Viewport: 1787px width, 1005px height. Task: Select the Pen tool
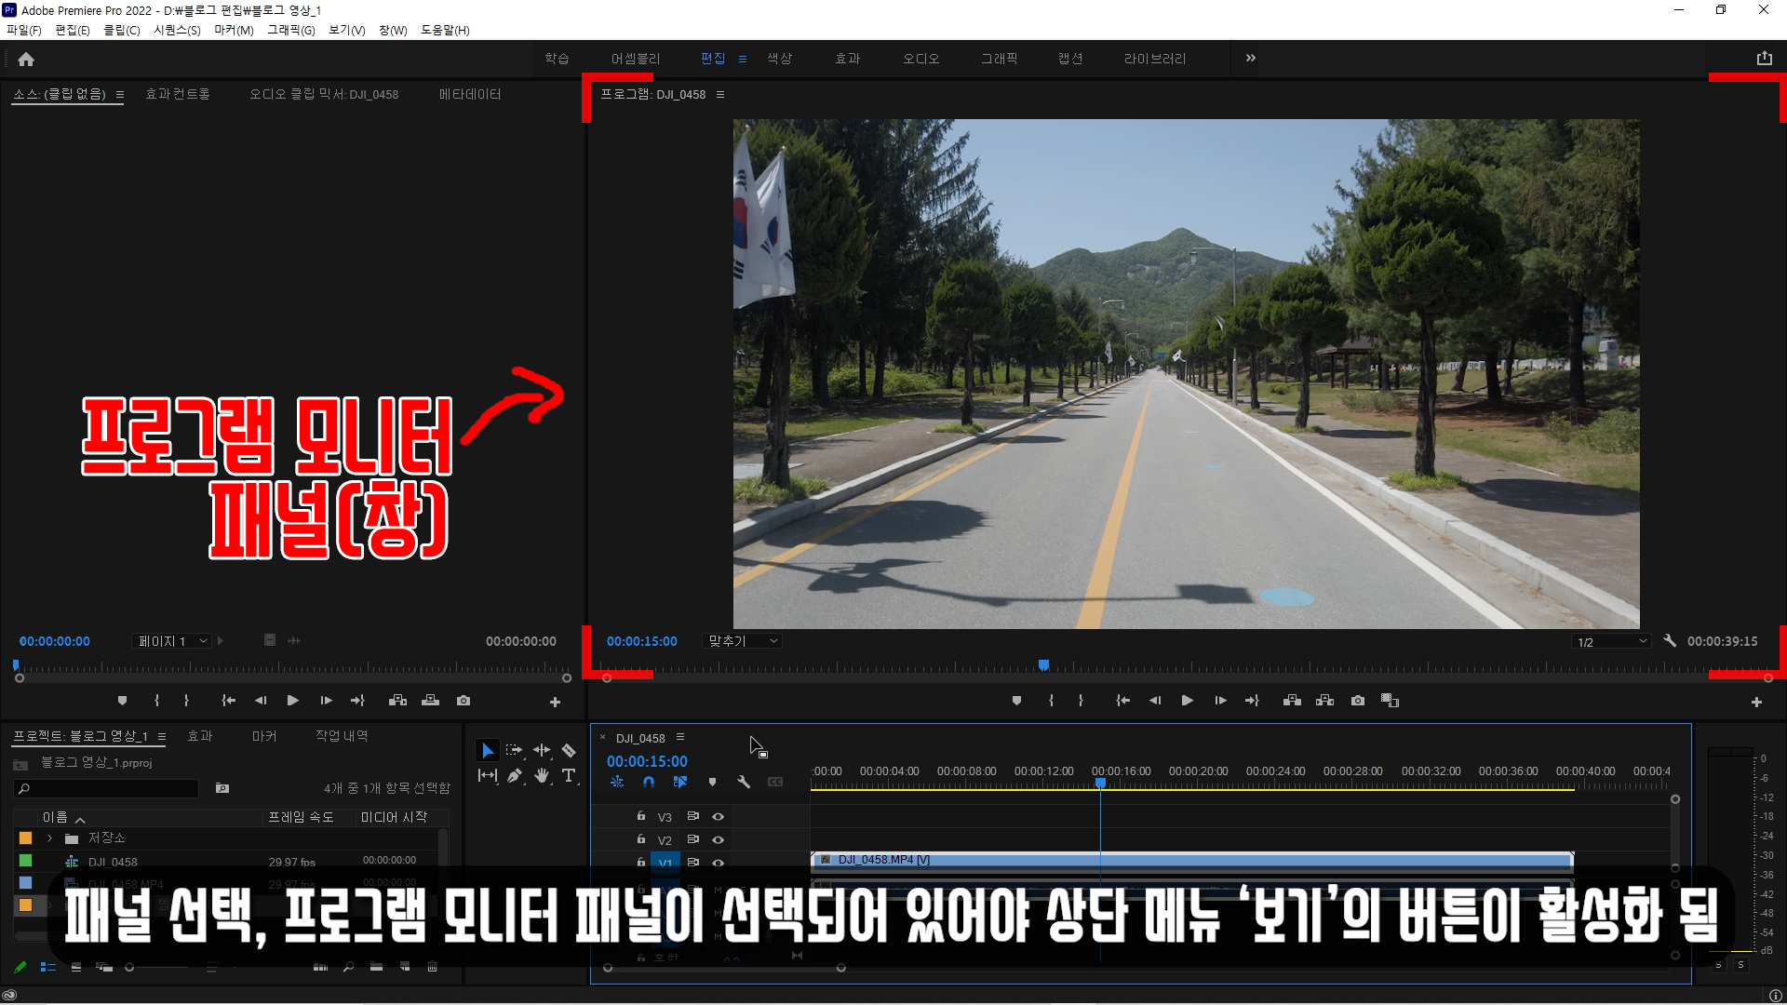(515, 775)
